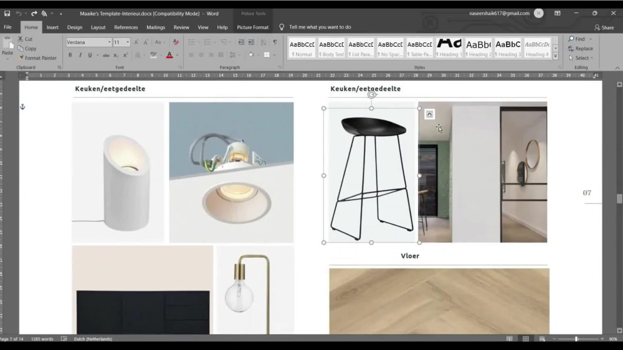Apply the Heading 1 style

tap(449, 48)
